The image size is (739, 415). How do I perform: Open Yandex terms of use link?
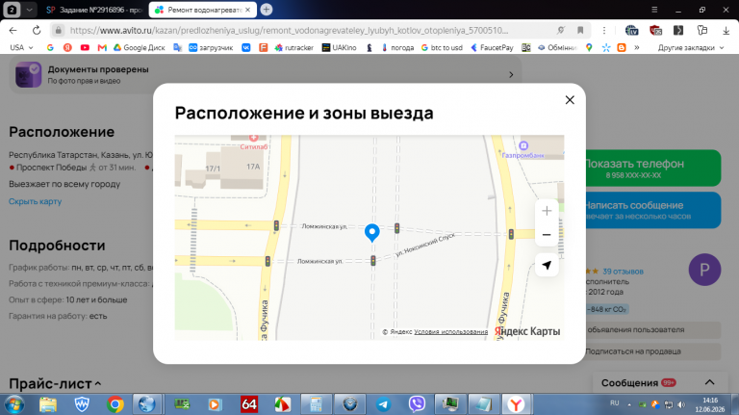[450, 331]
